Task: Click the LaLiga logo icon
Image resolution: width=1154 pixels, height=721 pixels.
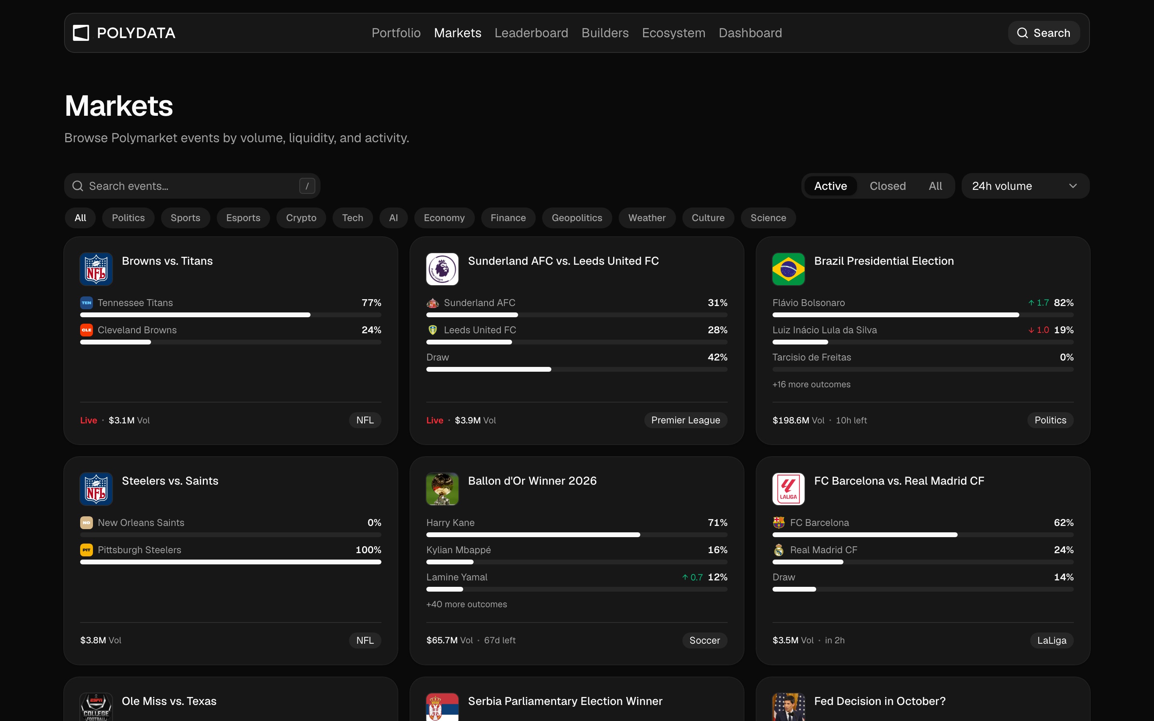Action: tap(789, 489)
